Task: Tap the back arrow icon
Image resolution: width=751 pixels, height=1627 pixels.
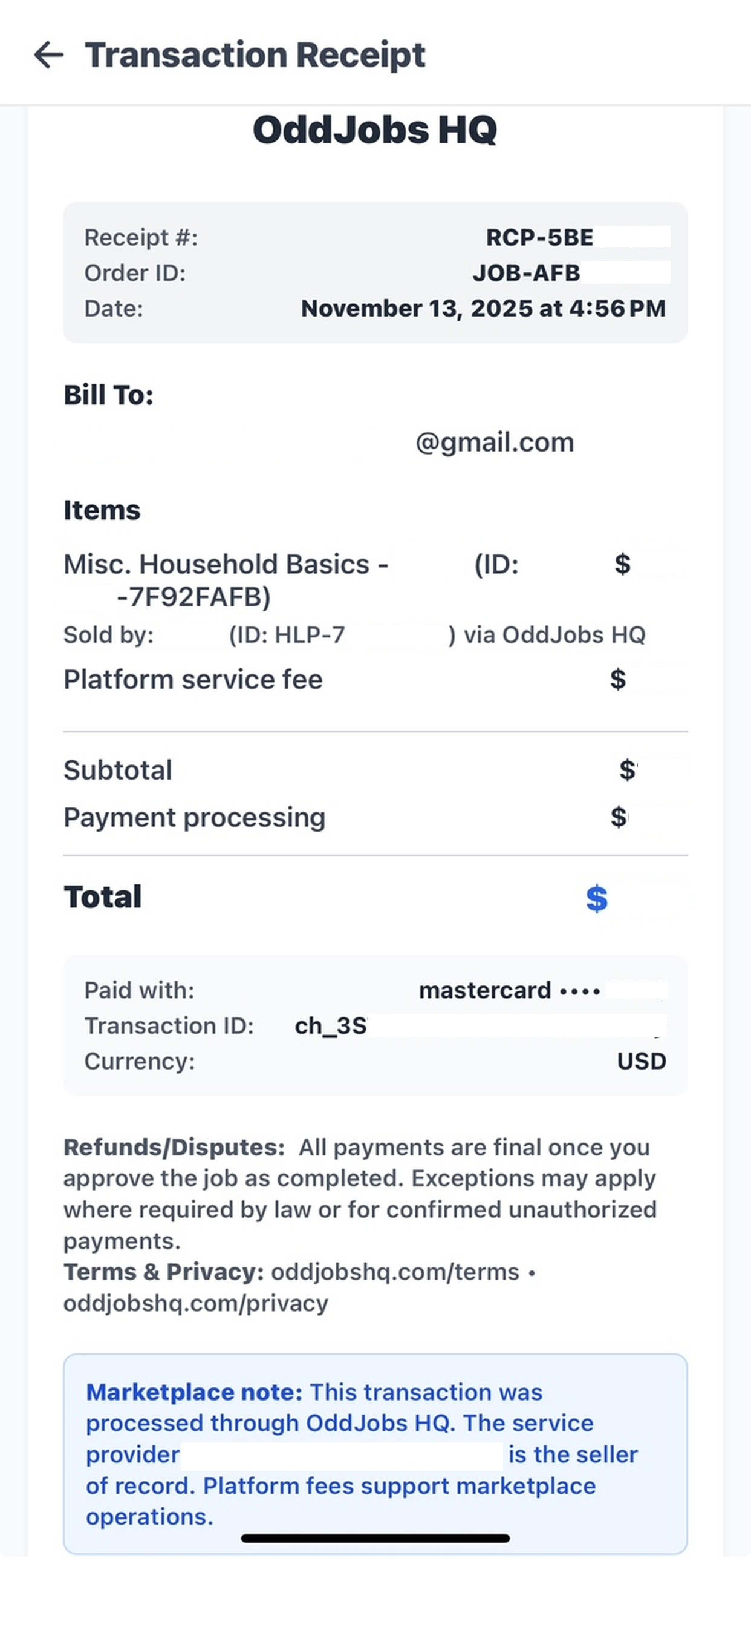Action: (x=48, y=54)
